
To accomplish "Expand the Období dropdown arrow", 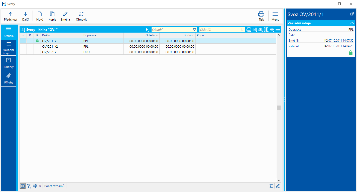I will (x=195, y=30).
